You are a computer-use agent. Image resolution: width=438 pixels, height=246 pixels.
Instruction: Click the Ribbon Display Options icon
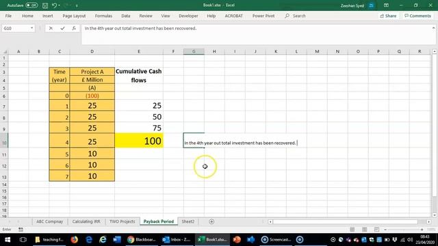(x=386, y=5)
